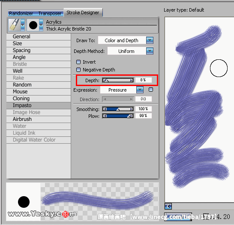Viewport: 234px width, 225px height.
Task: Click the Plow slider track
Action: (x=118, y=116)
